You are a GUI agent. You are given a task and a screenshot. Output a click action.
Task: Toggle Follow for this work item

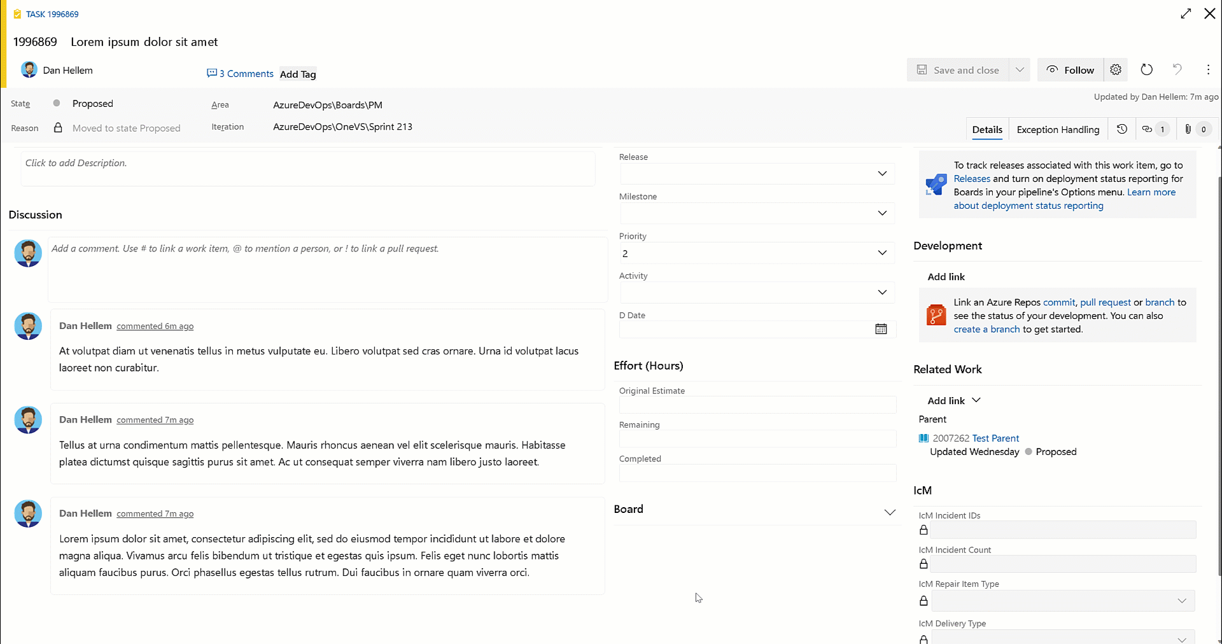(1070, 70)
